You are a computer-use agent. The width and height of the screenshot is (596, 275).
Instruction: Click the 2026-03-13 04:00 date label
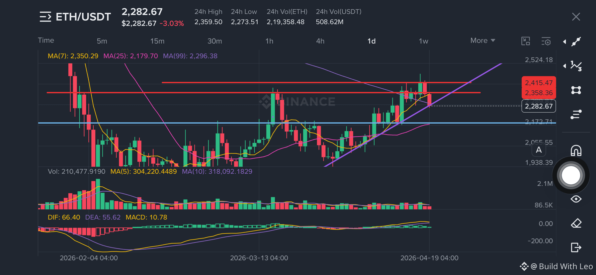click(259, 258)
